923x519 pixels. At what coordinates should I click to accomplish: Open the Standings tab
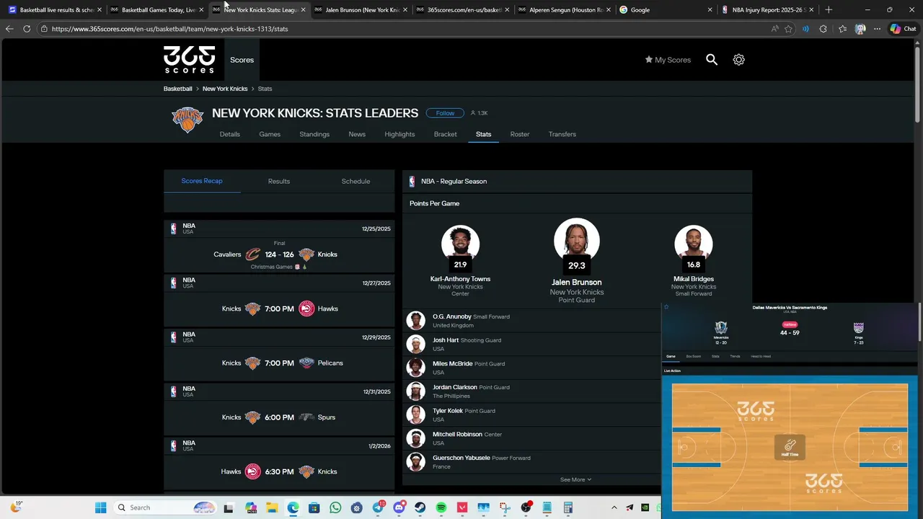tap(314, 134)
